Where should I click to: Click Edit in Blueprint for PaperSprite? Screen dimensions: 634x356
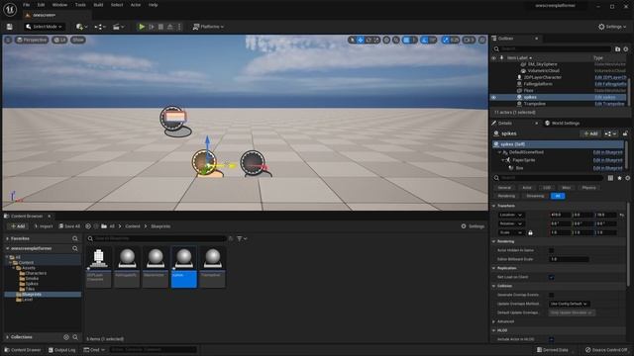point(607,160)
